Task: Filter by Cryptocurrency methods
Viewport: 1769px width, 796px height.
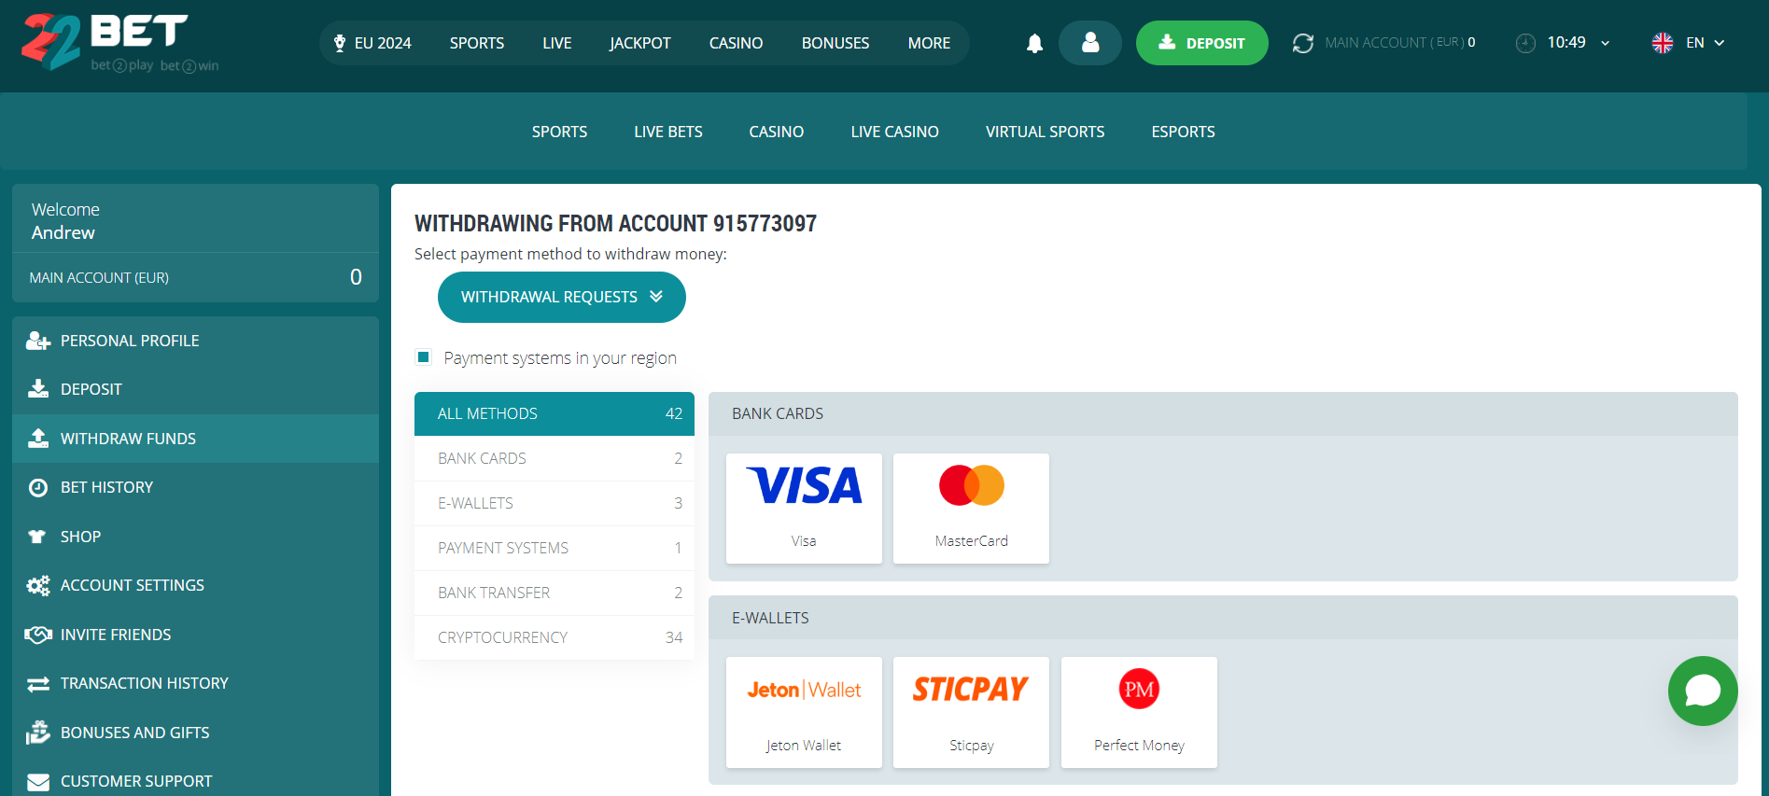Action: coord(555,637)
